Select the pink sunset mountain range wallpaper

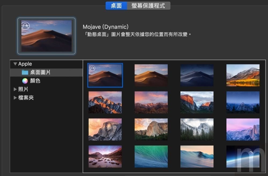(x=151, y=102)
